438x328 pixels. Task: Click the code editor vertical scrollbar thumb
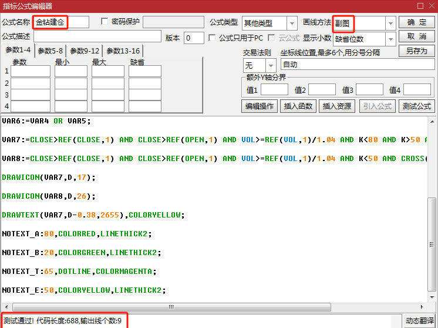pos(432,244)
